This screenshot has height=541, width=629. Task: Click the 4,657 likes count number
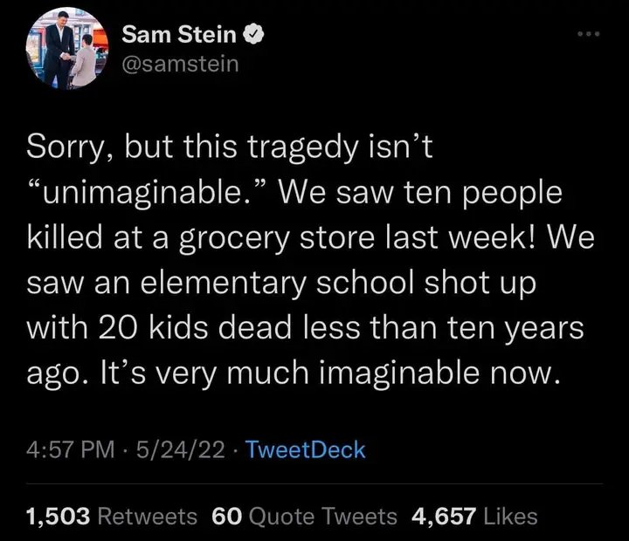pos(445,517)
